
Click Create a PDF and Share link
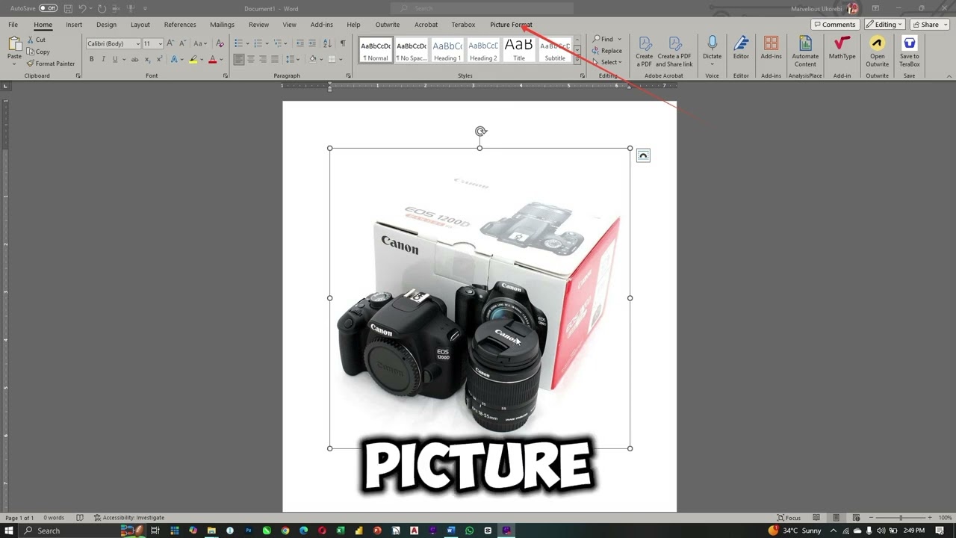click(674, 52)
